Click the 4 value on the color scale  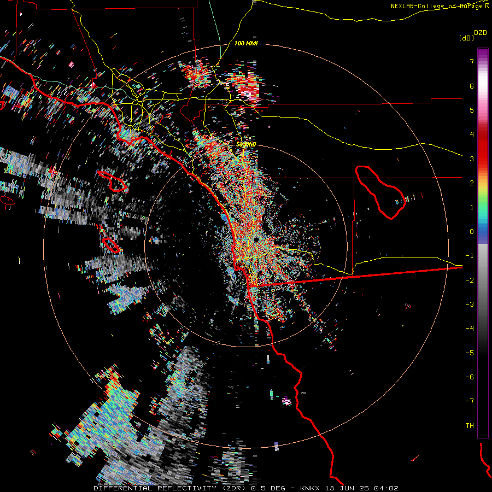tap(472, 134)
